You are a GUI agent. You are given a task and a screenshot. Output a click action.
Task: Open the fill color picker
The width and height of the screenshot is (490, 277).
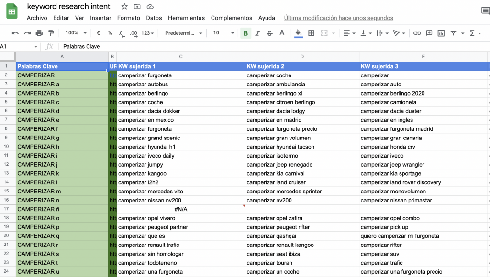(x=299, y=33)
